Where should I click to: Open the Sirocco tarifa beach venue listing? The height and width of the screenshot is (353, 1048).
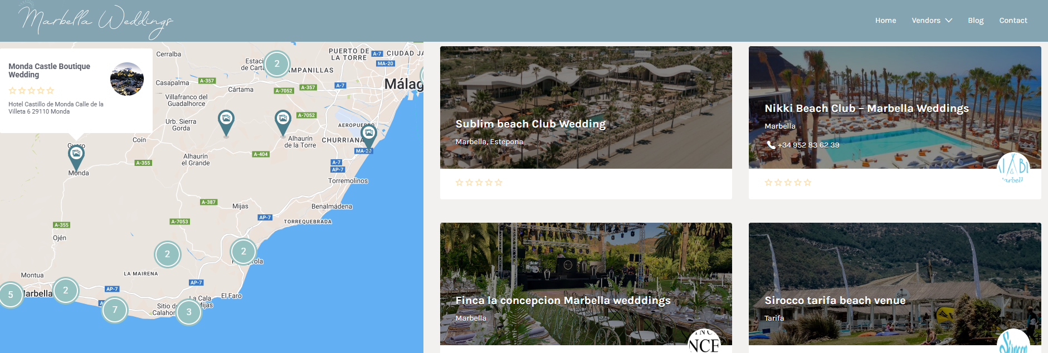coord(835,300)
